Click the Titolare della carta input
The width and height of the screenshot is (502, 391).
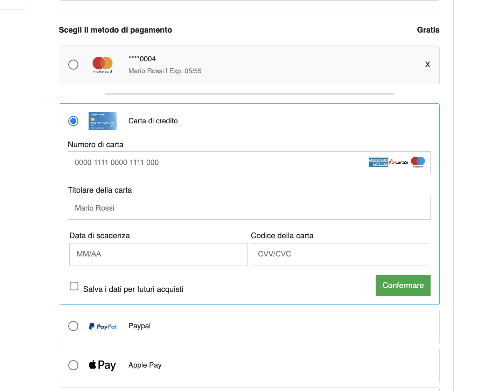click(x=249, y=208)
